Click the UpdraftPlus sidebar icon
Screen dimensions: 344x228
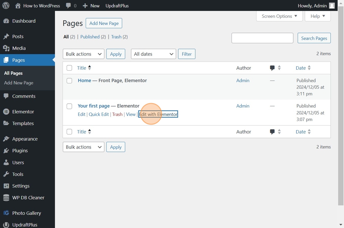click(x=6, y=225)
